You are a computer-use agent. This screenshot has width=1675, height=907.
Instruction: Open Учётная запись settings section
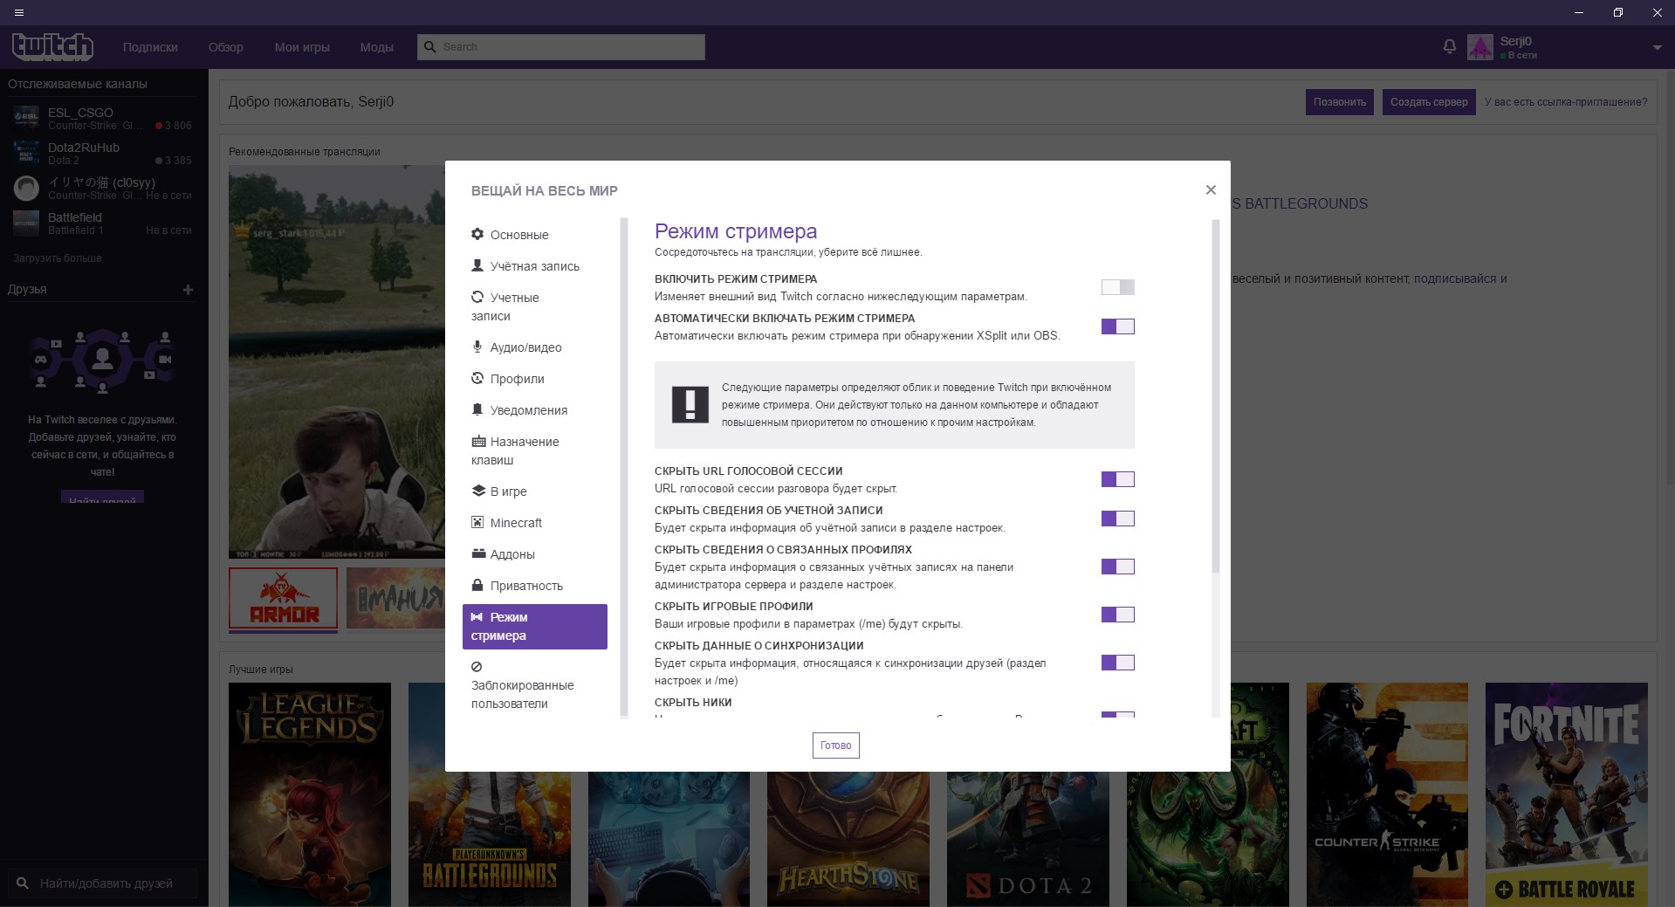tap(534, 266)
